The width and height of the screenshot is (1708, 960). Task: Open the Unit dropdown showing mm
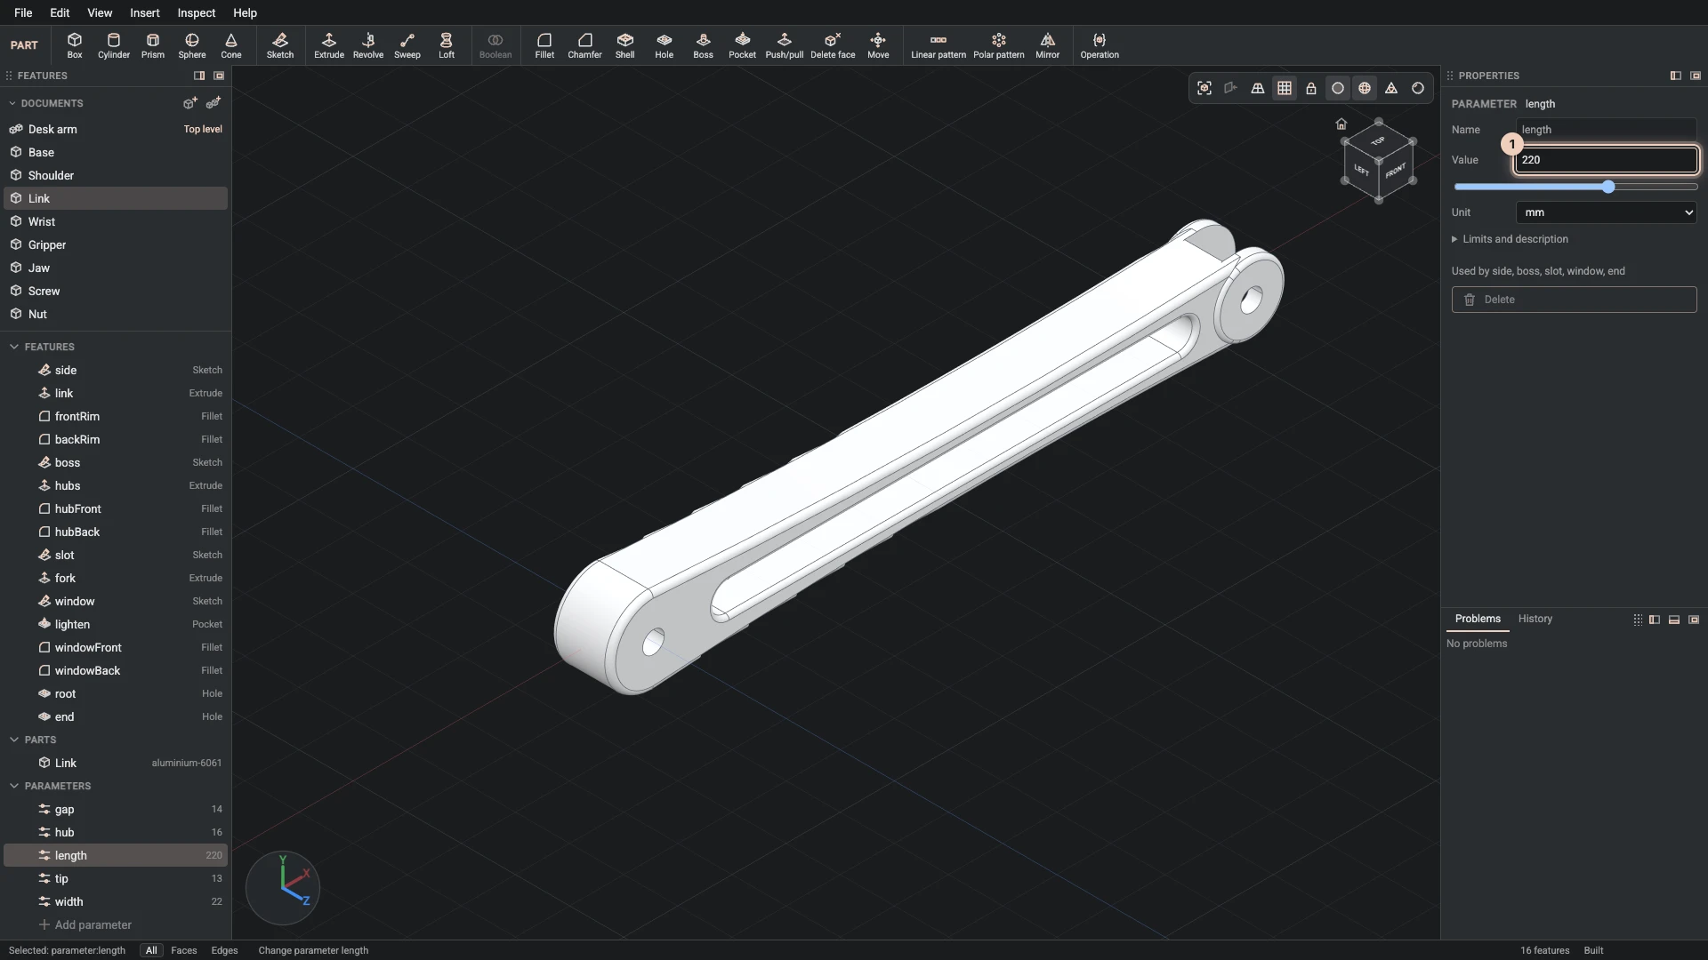pos(1607,212)
